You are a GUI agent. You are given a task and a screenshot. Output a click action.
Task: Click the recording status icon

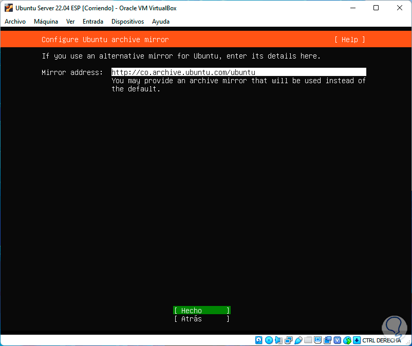[x=327, y=340]
